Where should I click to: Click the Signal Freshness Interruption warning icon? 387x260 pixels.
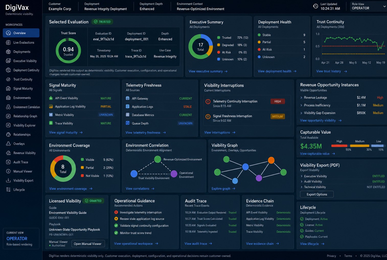point(208,116)
